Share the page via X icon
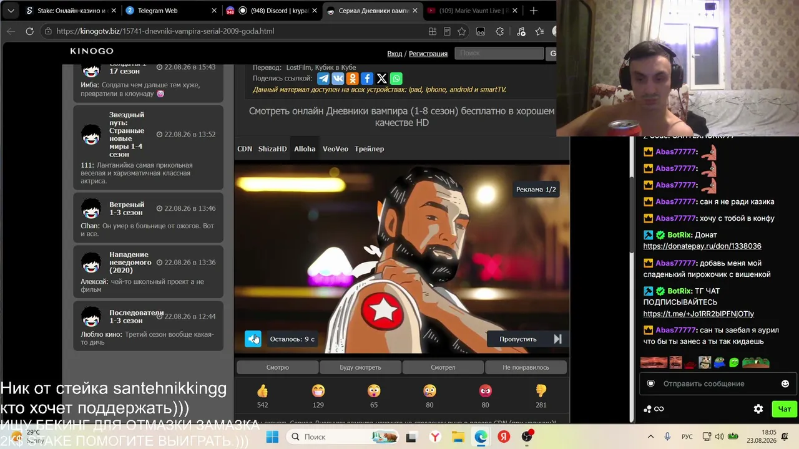 pyautogui.click(x=382, y=79)
